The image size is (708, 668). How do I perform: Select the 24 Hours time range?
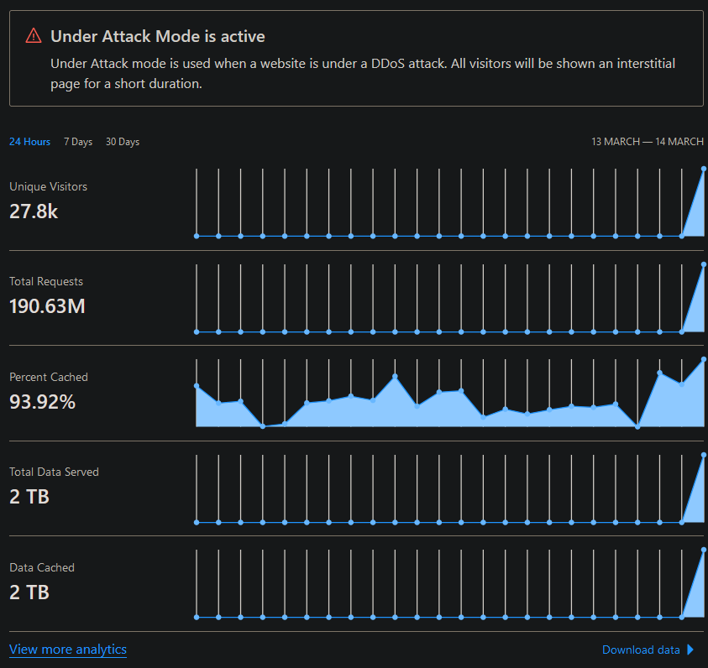tap(30, 142)
